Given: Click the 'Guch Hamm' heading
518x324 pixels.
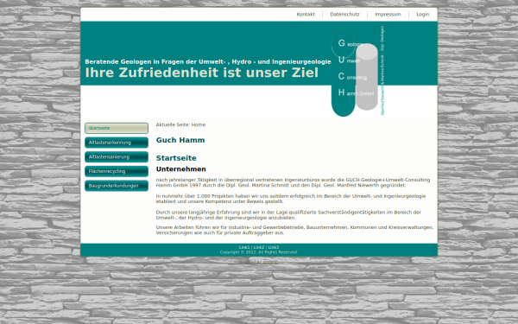Looking at the screenshot, I should (x=180, y=140).
